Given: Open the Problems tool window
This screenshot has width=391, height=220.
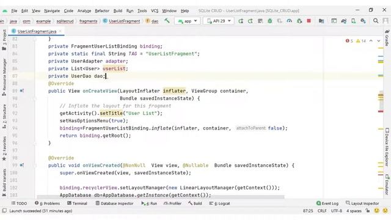Looking at the screenshot, I should 47,204.
